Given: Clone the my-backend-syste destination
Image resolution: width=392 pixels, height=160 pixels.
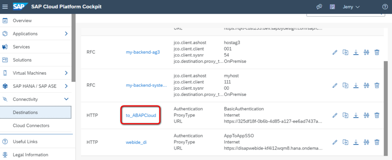Looking at the screenshot, I should 346,85.
